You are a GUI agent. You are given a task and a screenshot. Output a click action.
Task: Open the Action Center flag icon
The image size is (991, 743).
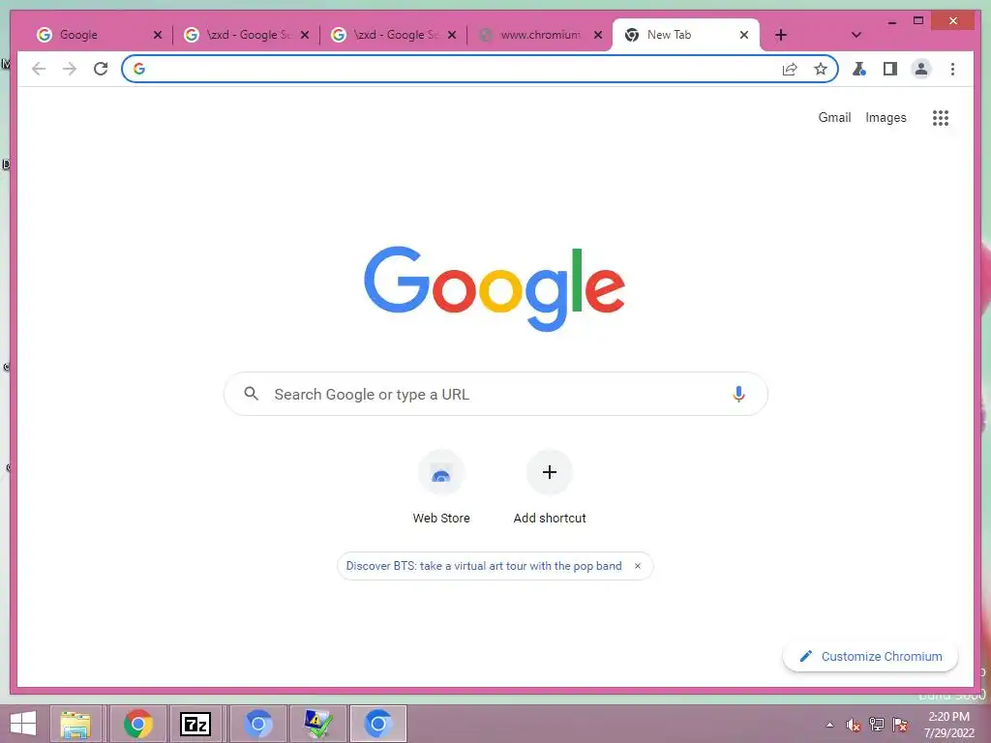tap(900, 725)
